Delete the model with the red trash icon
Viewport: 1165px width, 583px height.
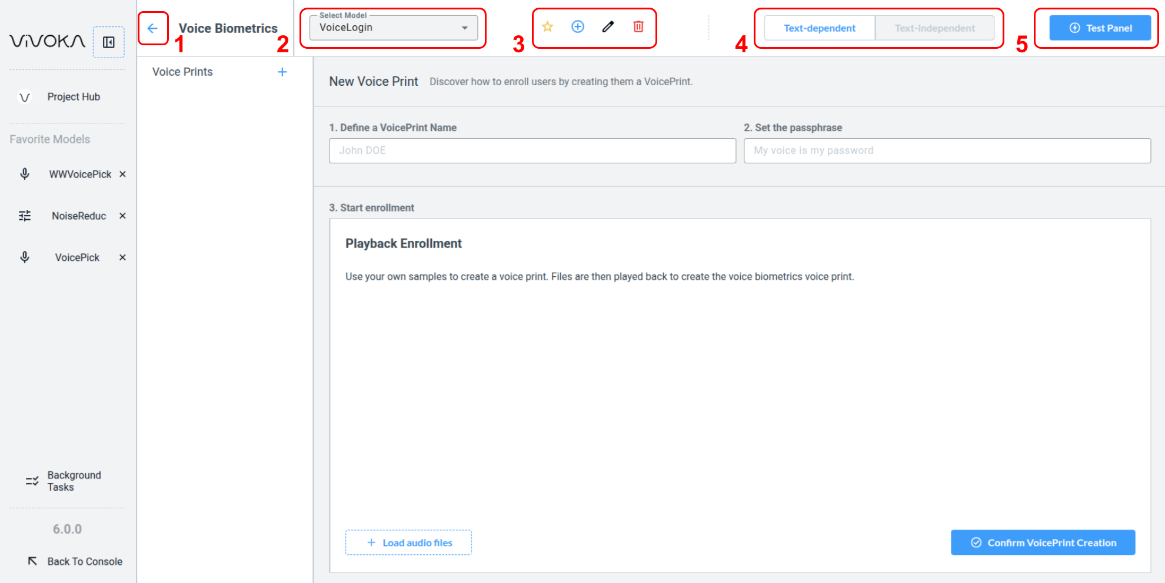pos(638,27)
